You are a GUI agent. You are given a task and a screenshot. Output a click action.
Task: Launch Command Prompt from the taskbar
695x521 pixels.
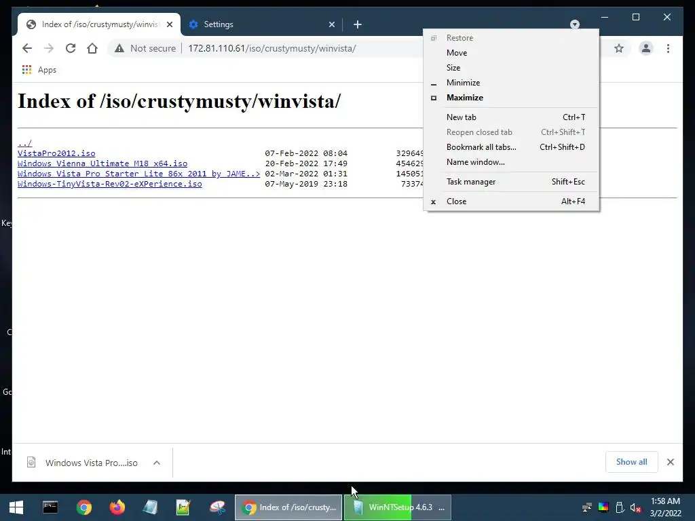(50, 507)
